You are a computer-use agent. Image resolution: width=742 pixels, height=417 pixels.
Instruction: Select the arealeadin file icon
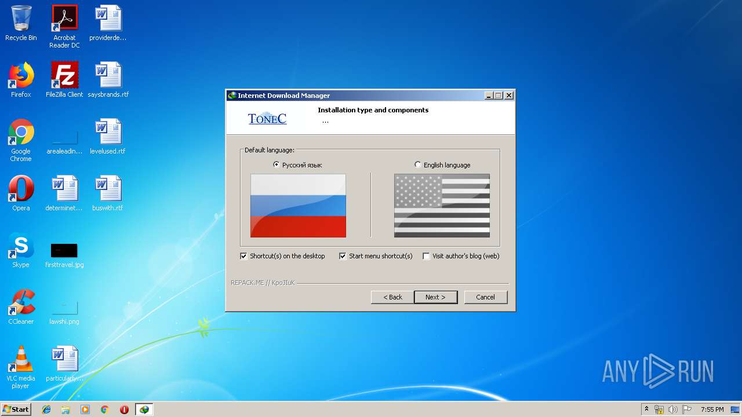click(x=64, y=142)
